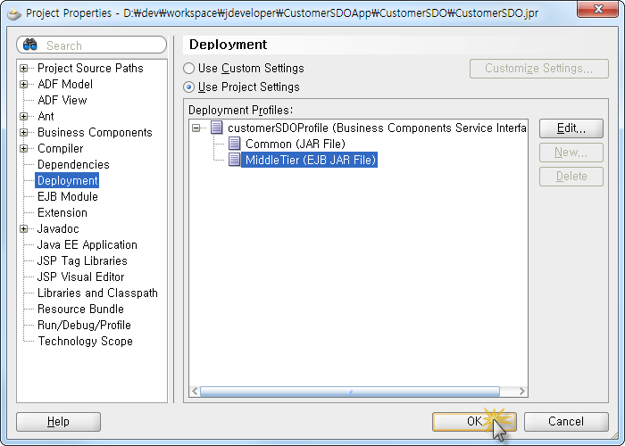Open the EJB Module category
The height and width of the screenshot is (446, 625).
coord(67,196)
